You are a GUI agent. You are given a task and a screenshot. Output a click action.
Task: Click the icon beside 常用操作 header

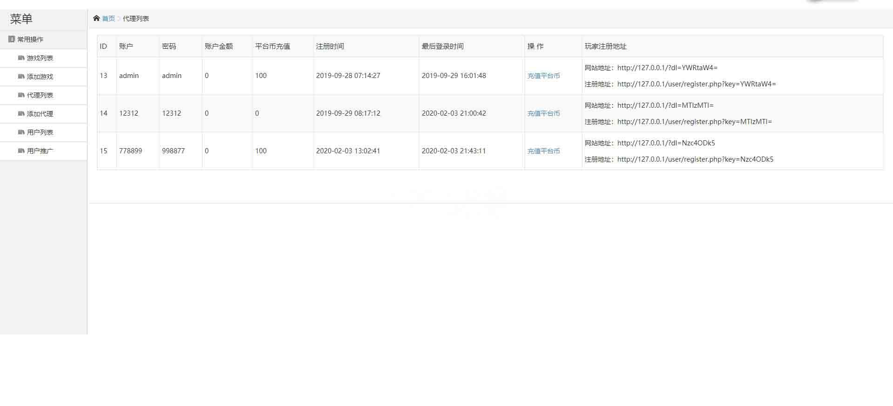click(12, 39)
